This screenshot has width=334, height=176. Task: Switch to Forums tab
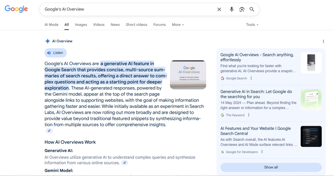point(159,25)
